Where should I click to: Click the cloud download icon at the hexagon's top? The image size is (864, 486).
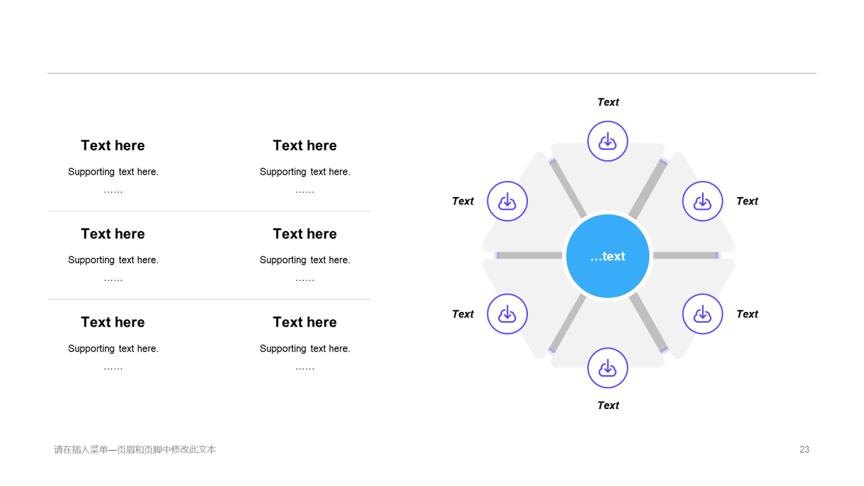pyautogui.click(x=607, y=141)
